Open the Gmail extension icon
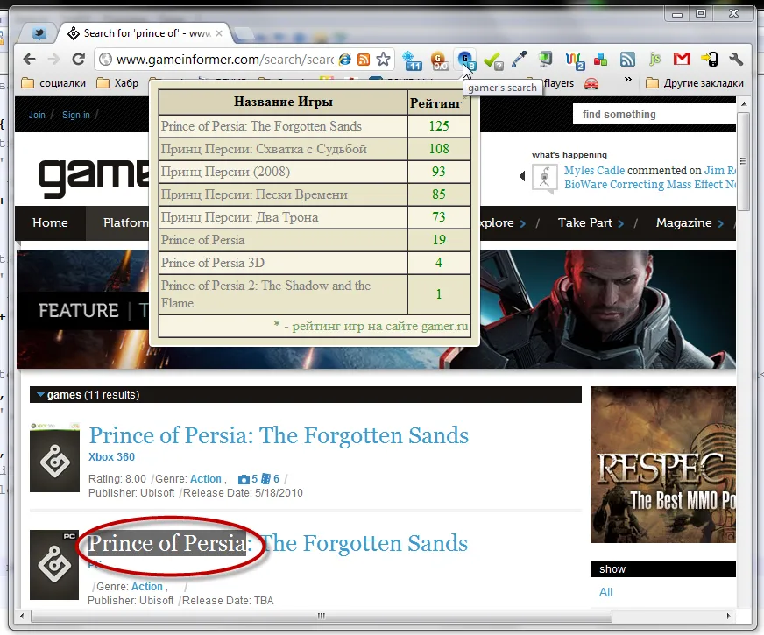Viewport: 764px width, 635px height. tap(682, 60)
